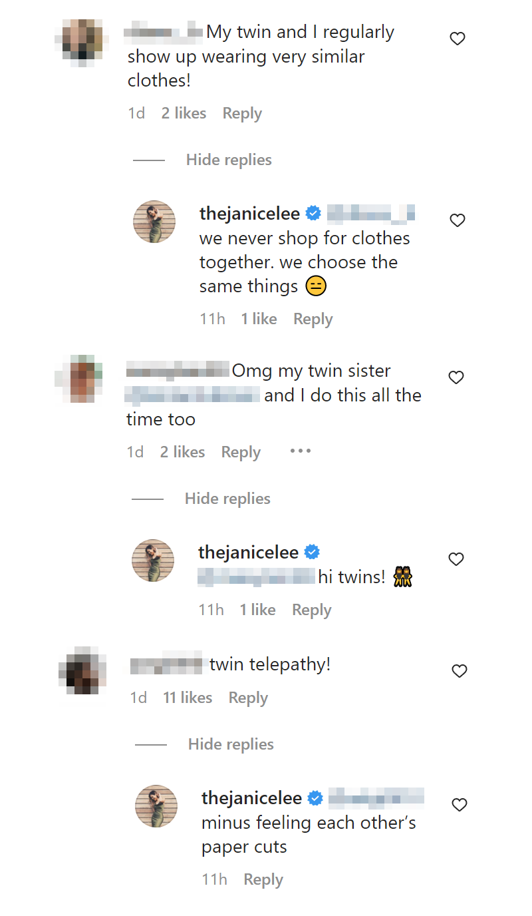This screenshot has width=532, height=916.
Task: Reply to the "twin telepathy!" comment
Action: click(x=248, y=698)
